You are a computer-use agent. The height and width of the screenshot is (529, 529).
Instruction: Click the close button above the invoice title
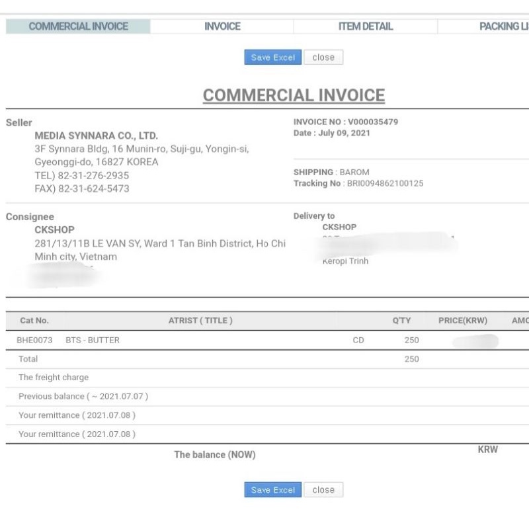323,58
